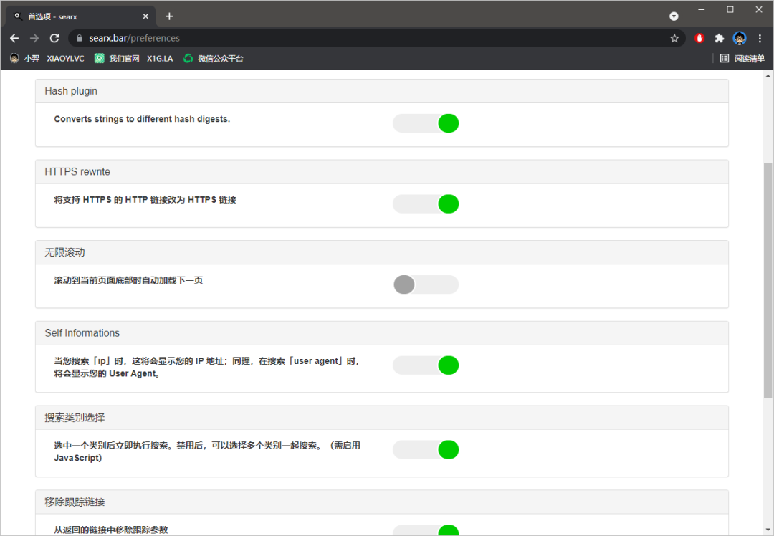This screenshot has width=774, height=536.
Task: Open the Extensions puzzle menu
Action: pos(720,38)
